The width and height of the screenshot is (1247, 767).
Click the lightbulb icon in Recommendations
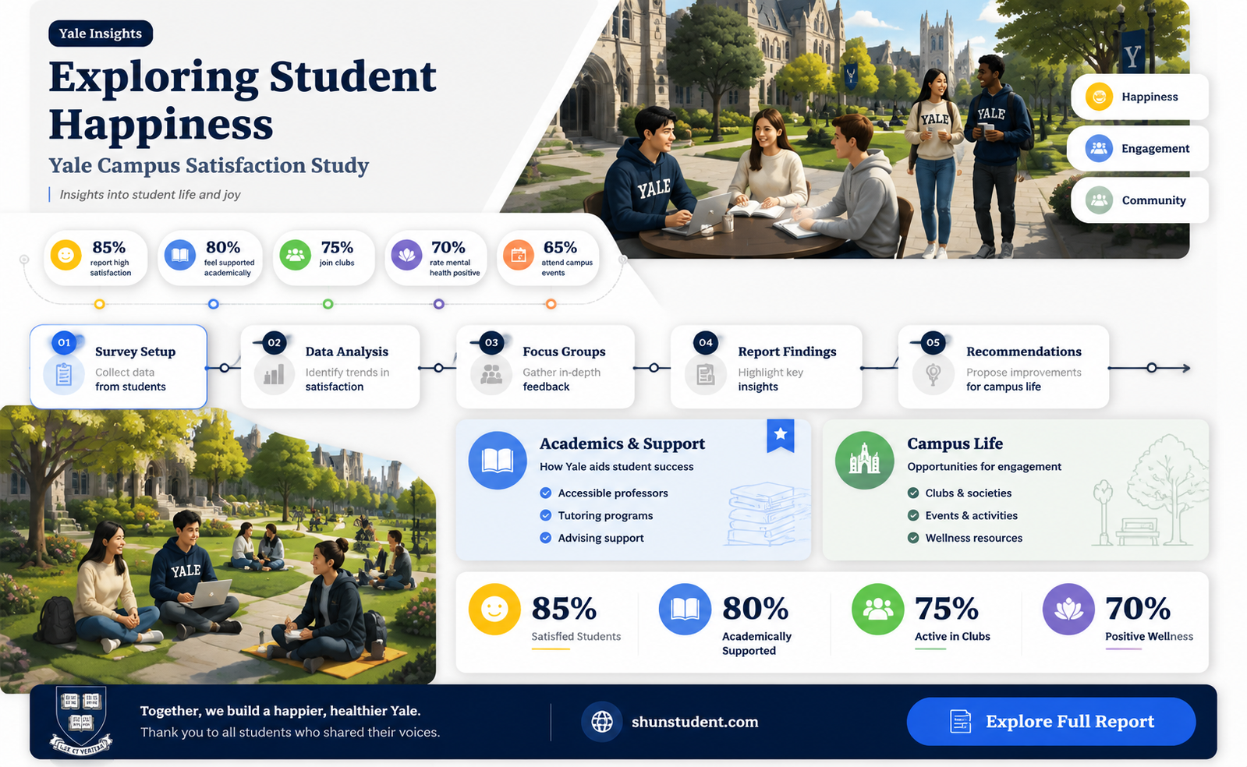933,375
